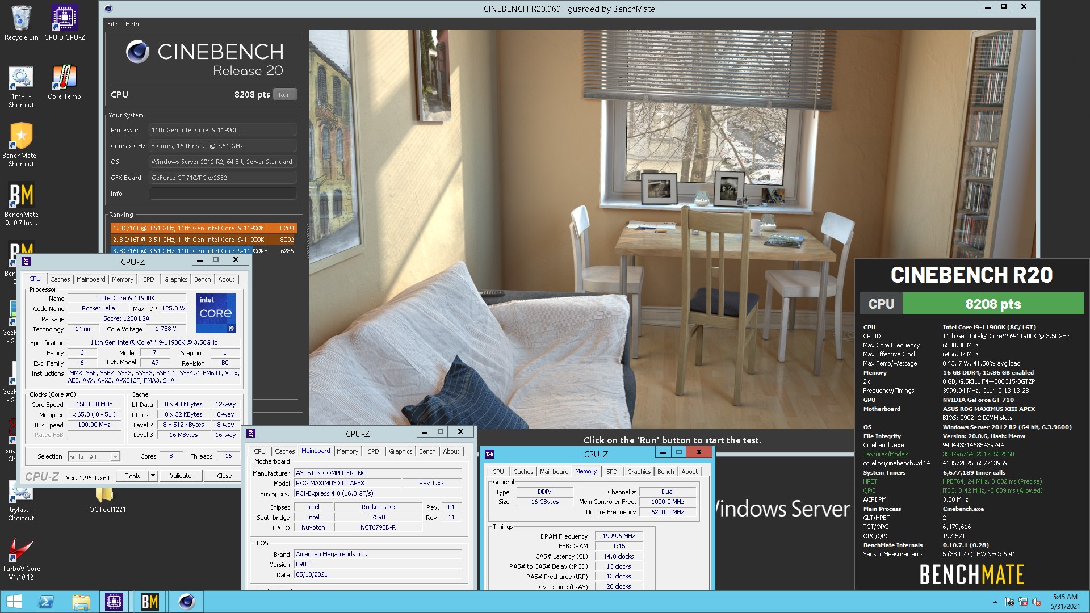Switch to Caches tab in CPU-Z CPU window
This screenshot has height=613, width=1090.
point(60,279)
